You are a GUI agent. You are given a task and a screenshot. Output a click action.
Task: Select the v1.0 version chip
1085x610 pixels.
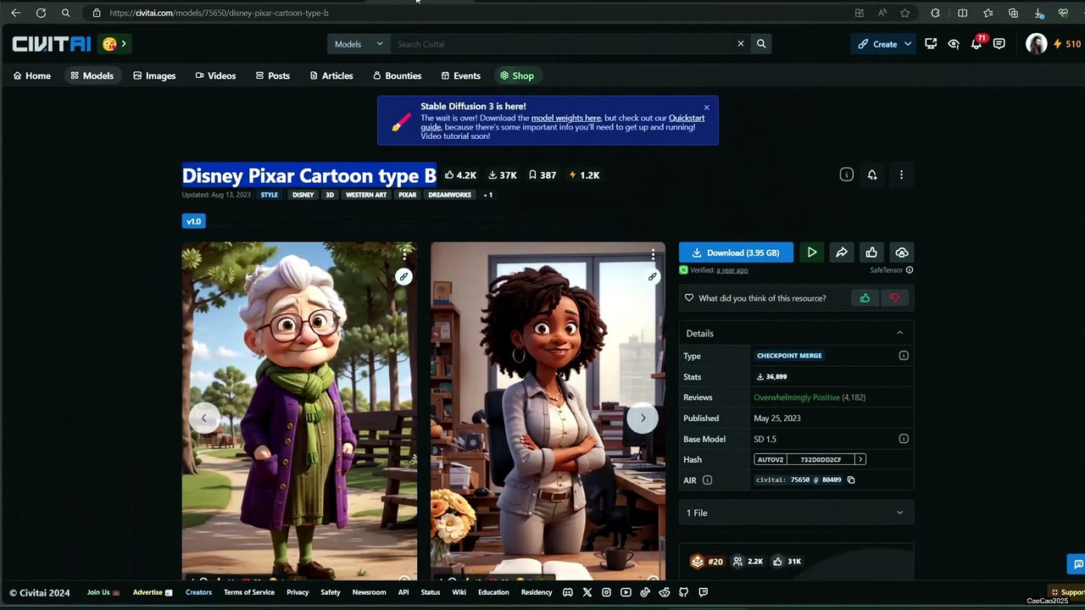click(193, 221)
